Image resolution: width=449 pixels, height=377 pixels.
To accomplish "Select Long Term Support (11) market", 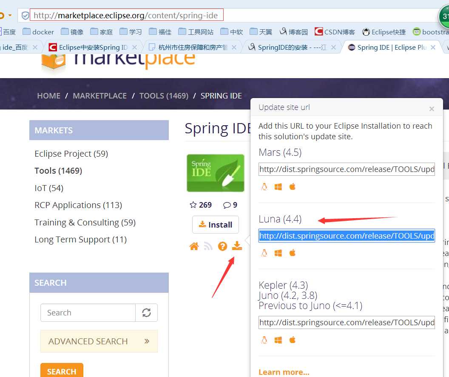I will click(80, 239).
